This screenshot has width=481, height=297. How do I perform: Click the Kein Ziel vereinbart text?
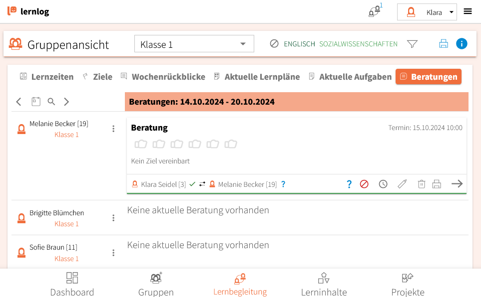[160, 161]
